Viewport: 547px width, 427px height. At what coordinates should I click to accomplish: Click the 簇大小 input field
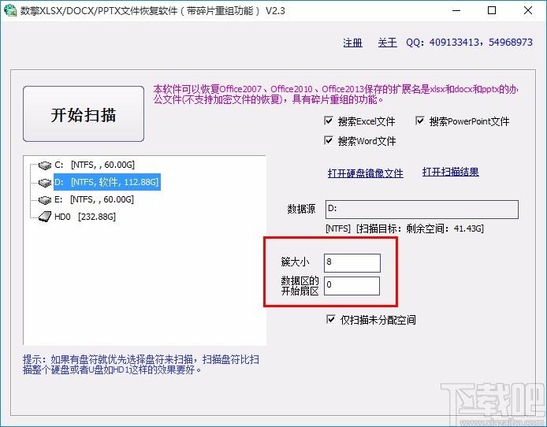point(352,263)
